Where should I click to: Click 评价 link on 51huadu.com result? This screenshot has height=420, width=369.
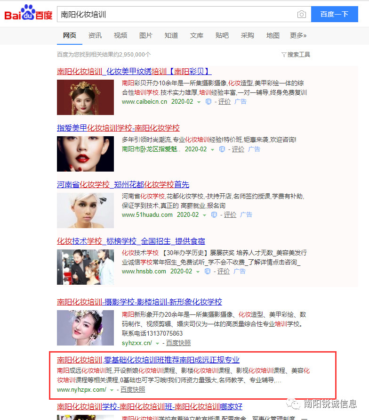click(x=230, y=214)
